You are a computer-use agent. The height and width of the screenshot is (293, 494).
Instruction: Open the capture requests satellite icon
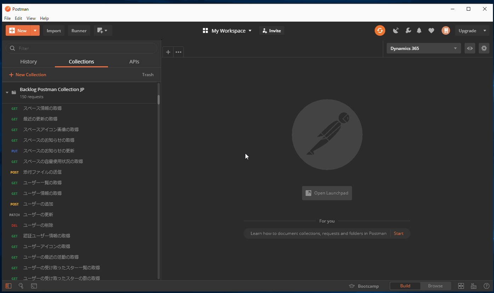click(x=396, y=30)
